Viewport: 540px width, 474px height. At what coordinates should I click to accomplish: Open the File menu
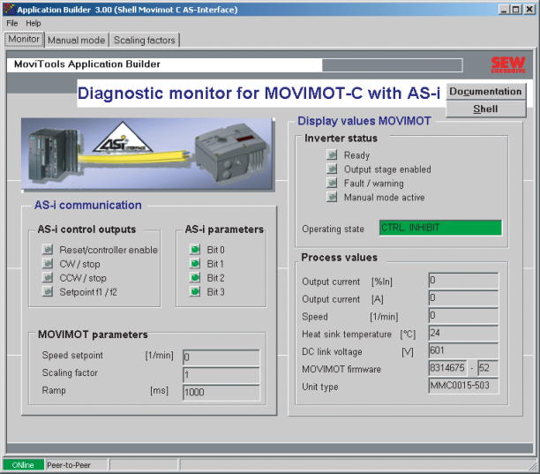click(12, 23)
